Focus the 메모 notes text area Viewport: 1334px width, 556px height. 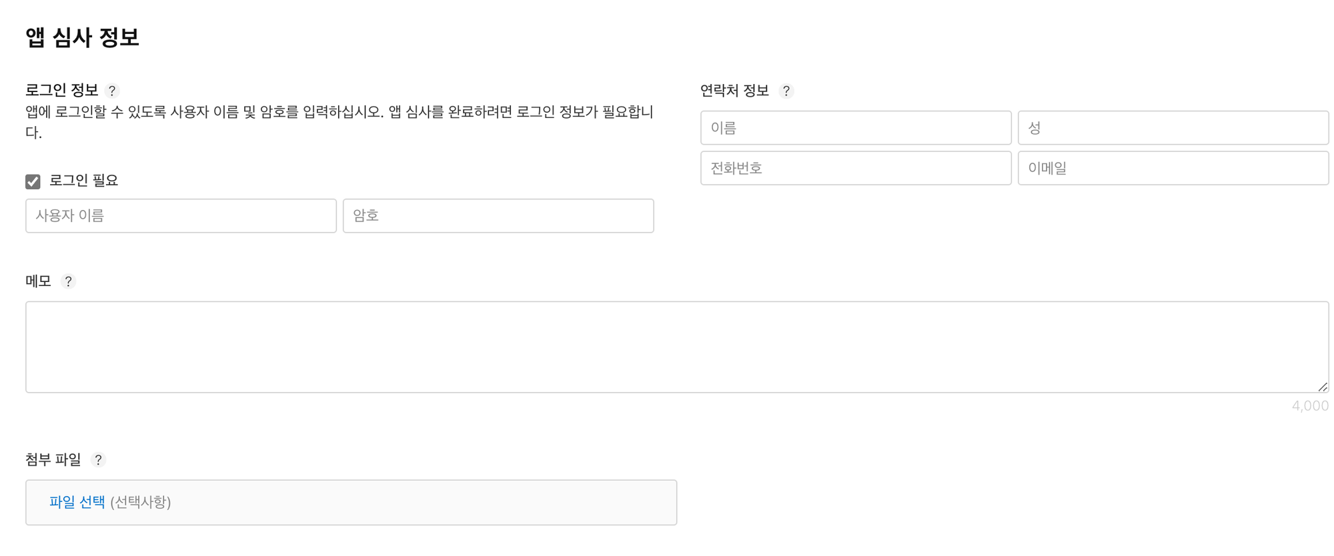click(x=677, y=347)
